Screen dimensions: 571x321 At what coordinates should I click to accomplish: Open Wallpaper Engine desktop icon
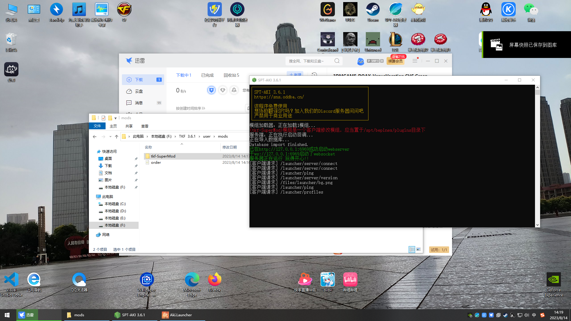point(147,284)
